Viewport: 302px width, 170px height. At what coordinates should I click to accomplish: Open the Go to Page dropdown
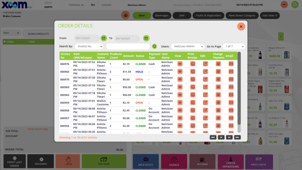(x=234, y=46)
